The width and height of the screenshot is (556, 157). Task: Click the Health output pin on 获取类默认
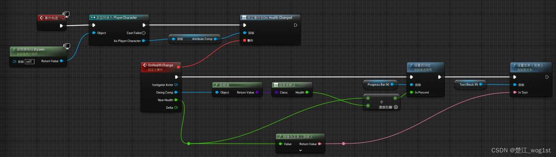pyautogui.click(x=307, y=93)
